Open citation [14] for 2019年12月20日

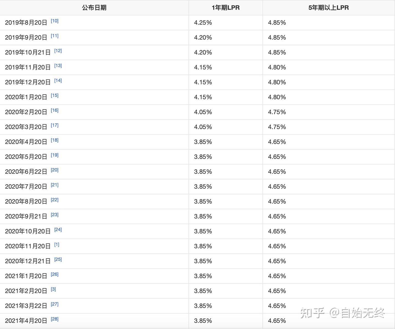click(58, 80)
